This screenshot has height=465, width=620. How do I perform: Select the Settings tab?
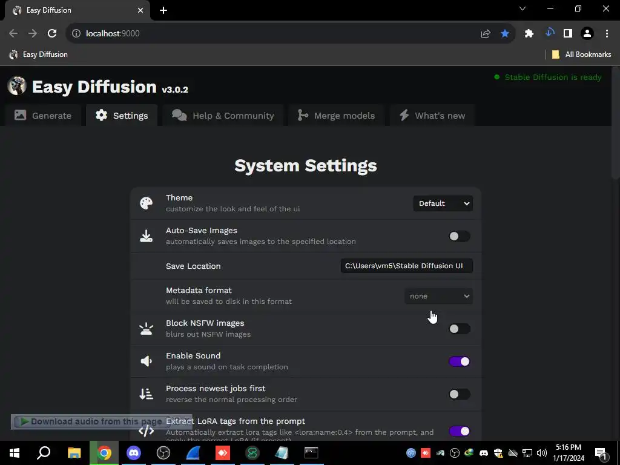(x=122, y=116)
